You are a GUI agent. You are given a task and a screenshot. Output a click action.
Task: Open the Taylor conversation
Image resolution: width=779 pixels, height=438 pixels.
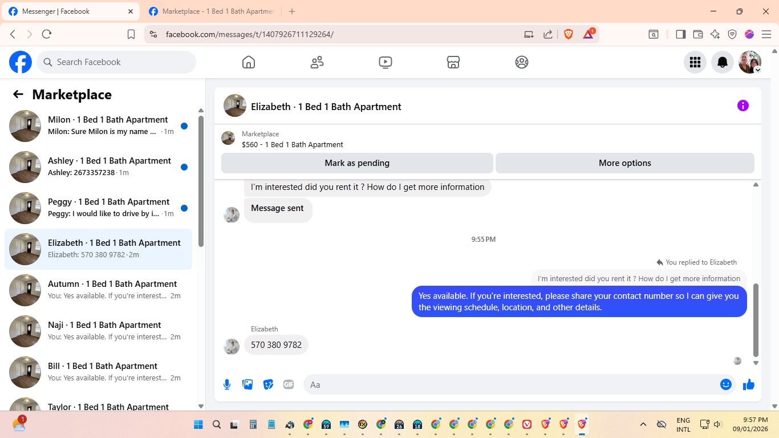pos(98,403)
